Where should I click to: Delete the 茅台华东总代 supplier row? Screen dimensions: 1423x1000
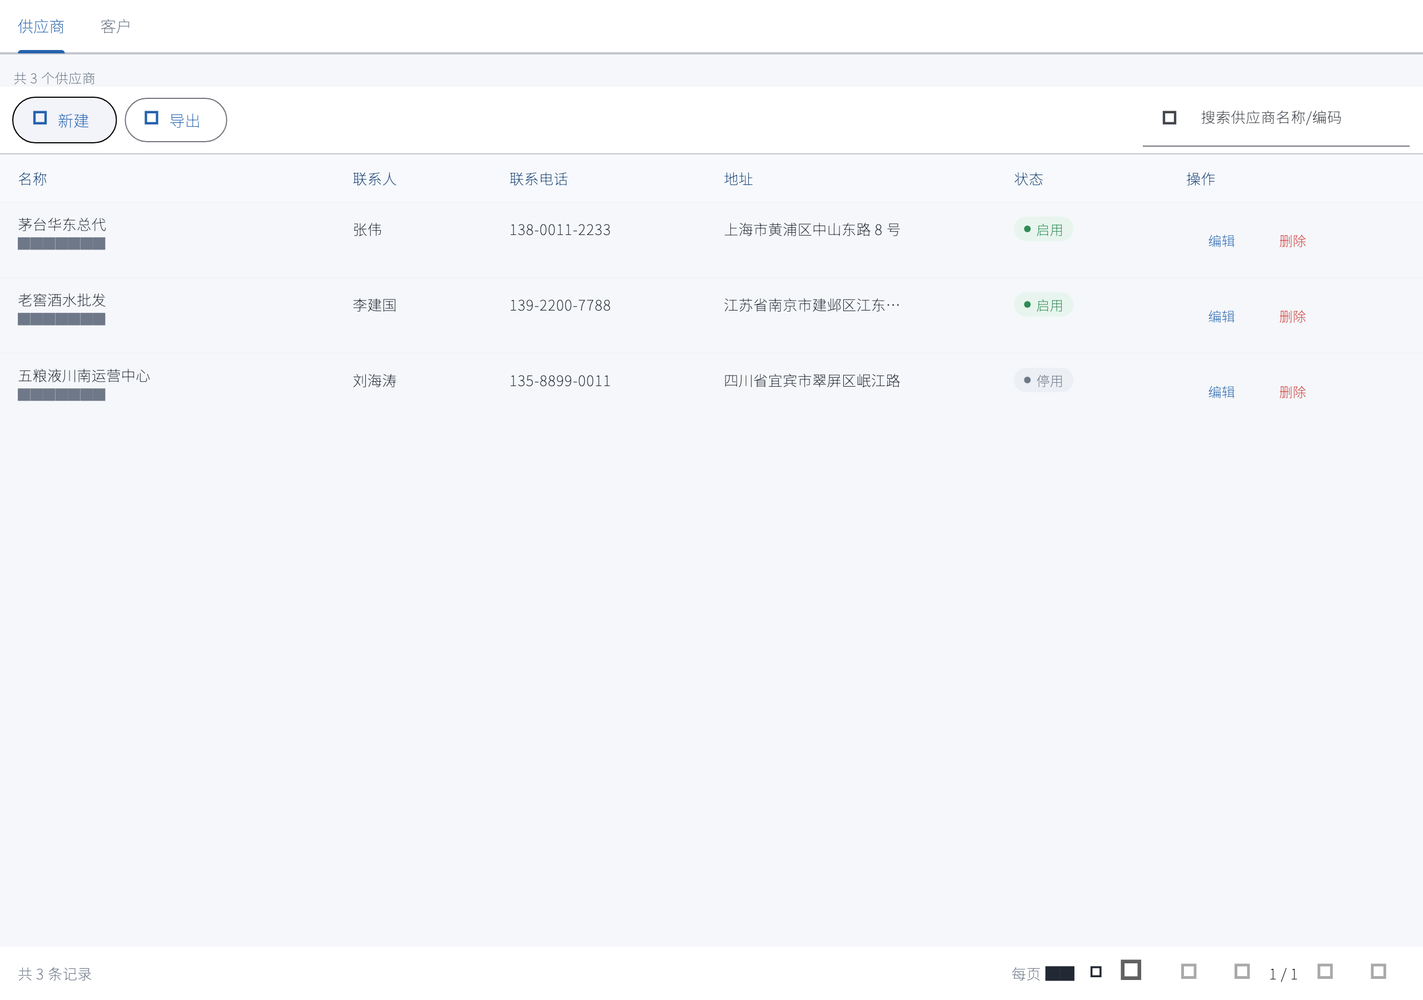tap(1292, 241)
